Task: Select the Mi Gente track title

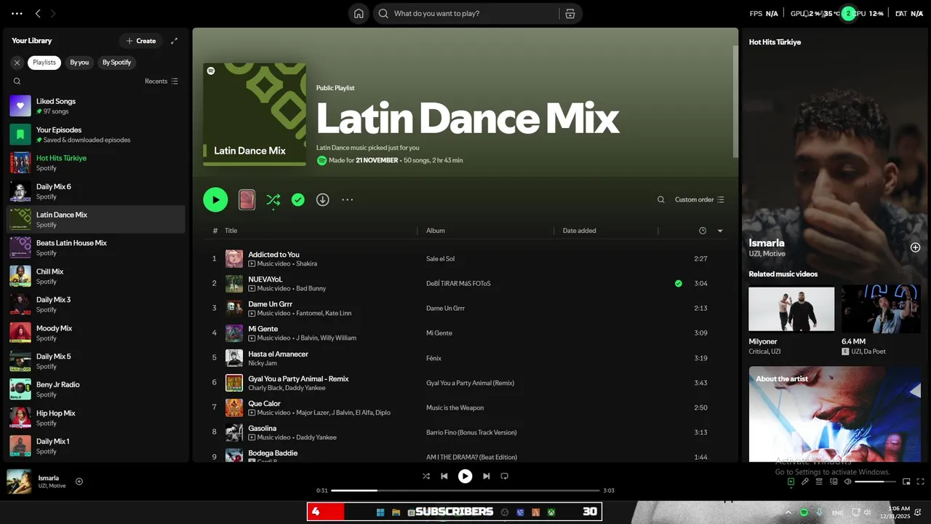Action: (263, 329)
